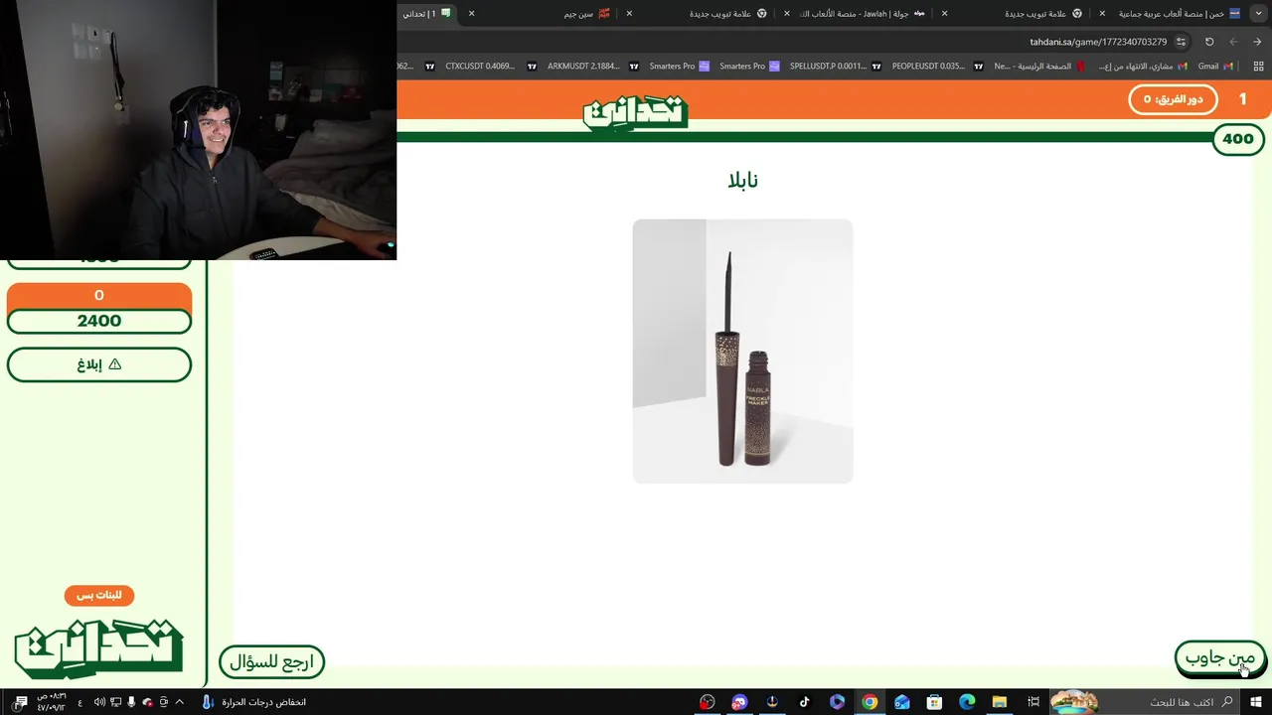Open TikTok from the taskbar
This screenshot has height=715, width=1272.
[x=804, y=702]
